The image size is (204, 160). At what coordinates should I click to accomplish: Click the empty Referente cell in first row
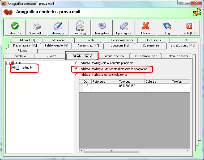(105, 86)
